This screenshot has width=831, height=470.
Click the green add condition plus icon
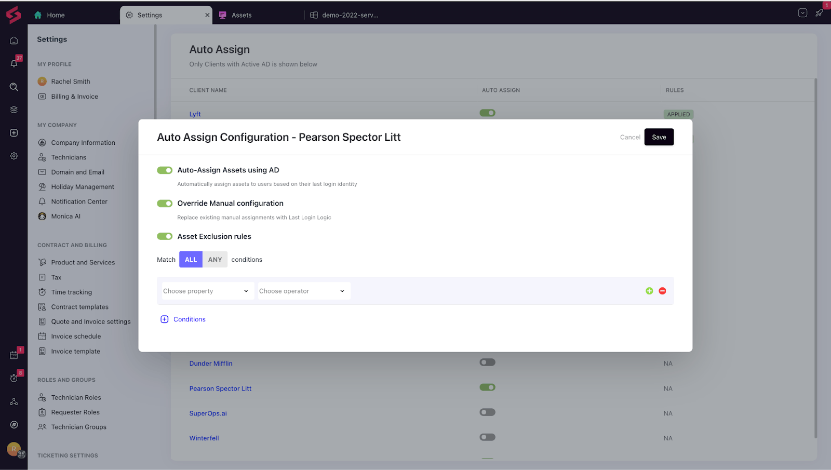(x=649, y=291)
